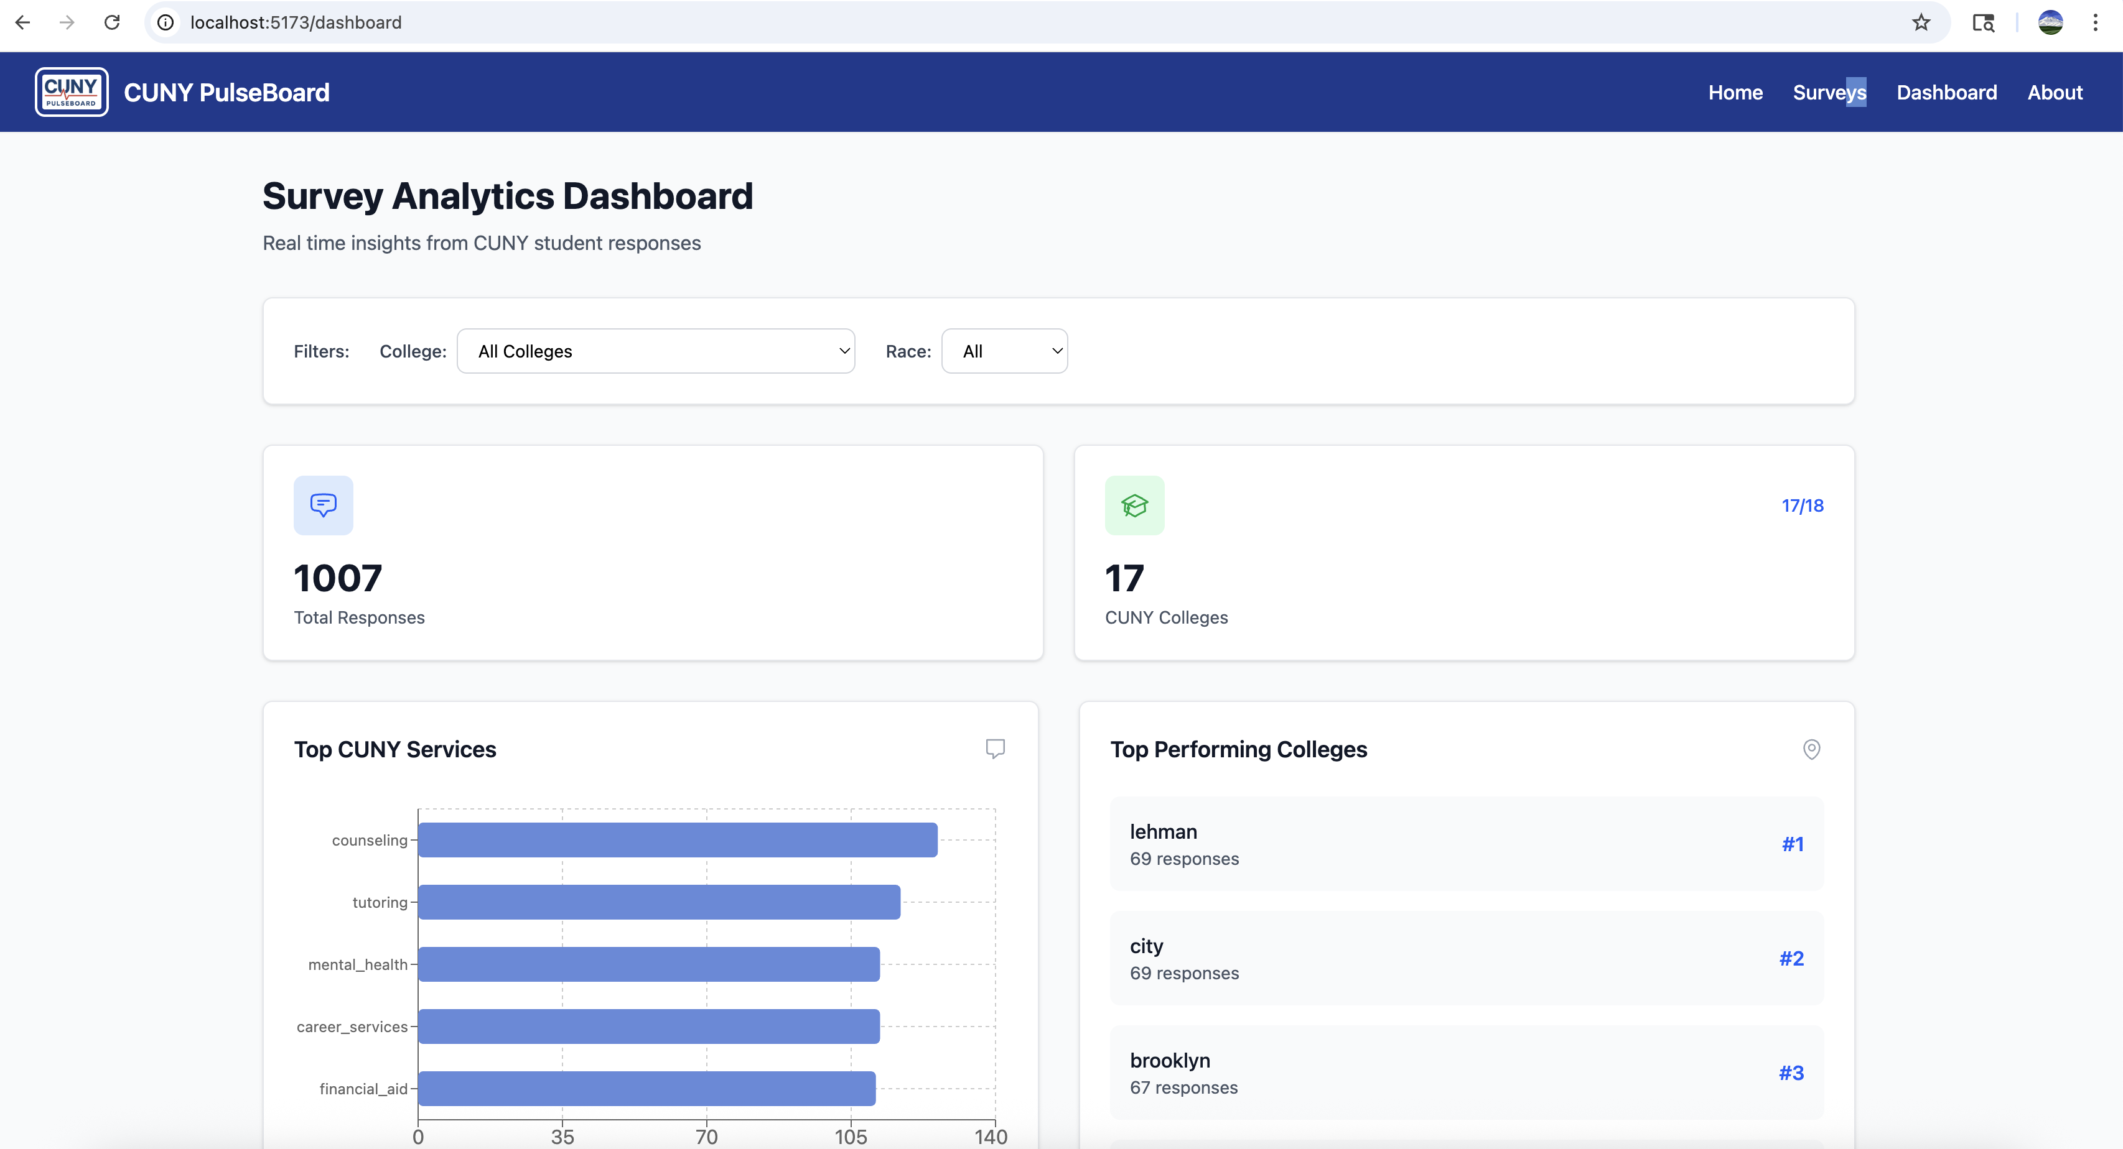The image size is (2123, 1149).
Task: Click the Dashboard nav link
Action: (x=1946, y=92)
